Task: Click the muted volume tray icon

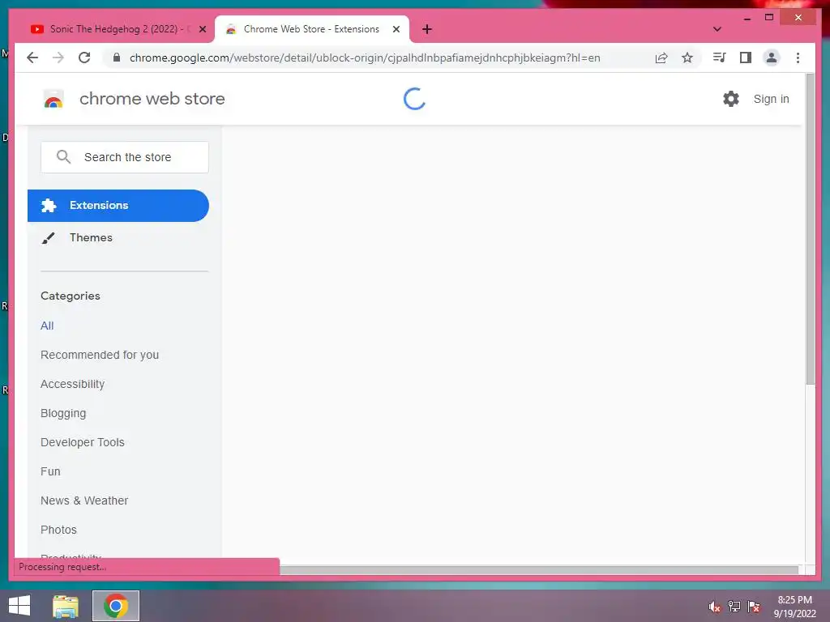Action: coord(714,607)
